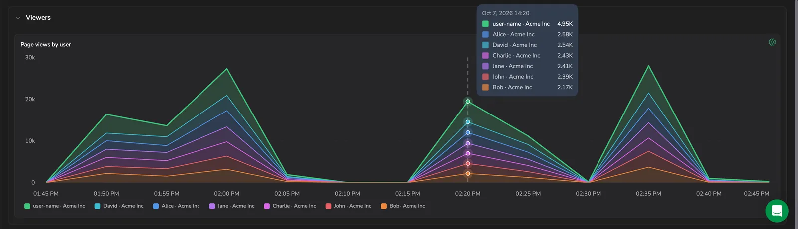Click the 20k y-axis label
This screenshot has height=229, width=798.
click(x=30, y=99)
